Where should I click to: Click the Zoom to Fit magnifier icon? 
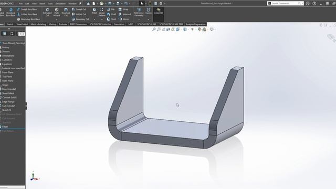(154, 29)
